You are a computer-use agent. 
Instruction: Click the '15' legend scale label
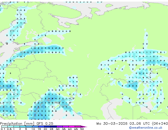(x=39, y=129)
